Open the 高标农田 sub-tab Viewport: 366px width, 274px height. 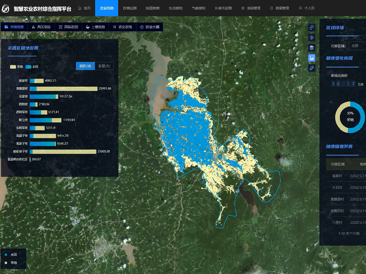pos(68,27)
